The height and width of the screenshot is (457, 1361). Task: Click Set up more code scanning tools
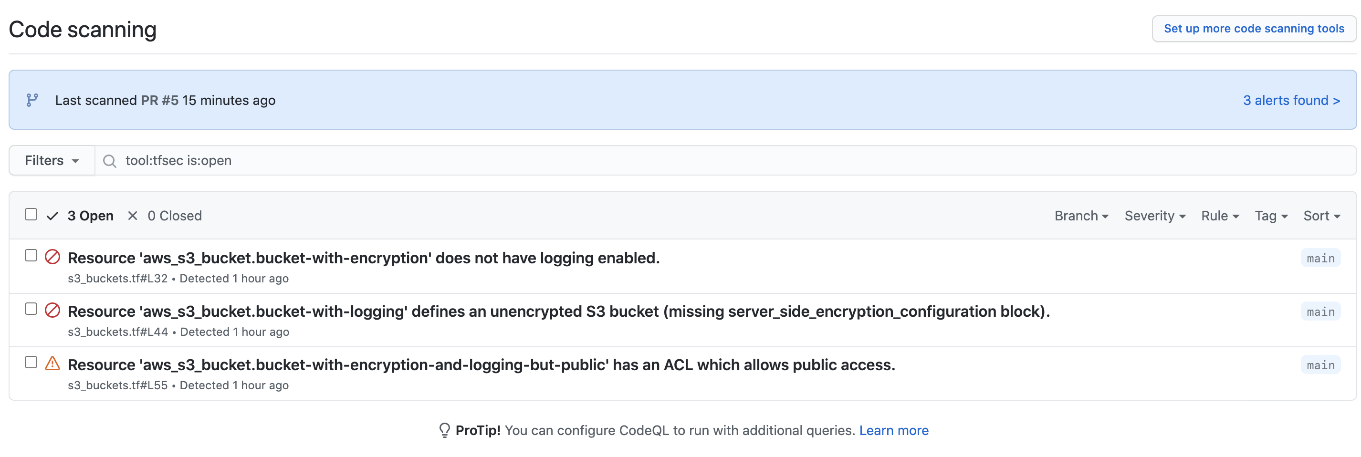point(1254,28)
